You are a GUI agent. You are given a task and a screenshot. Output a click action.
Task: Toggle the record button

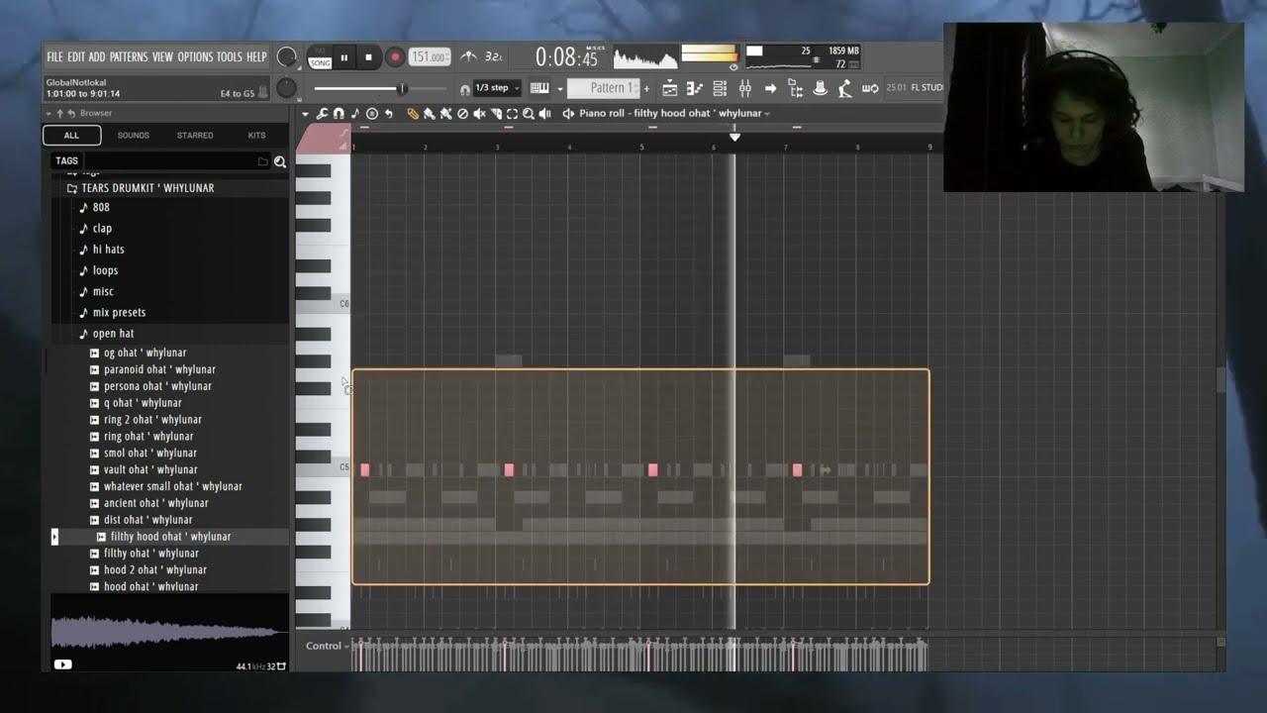pyautogui.click(x=395, y=57)
